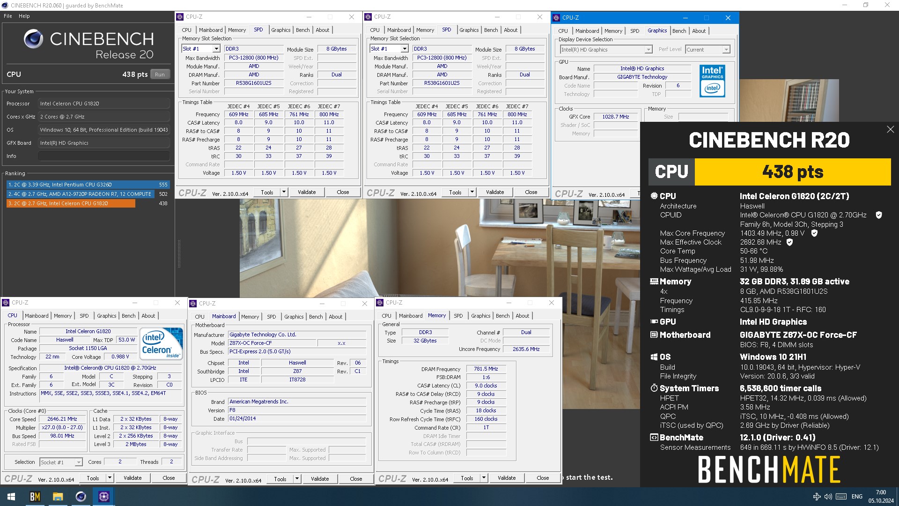Screen dimensions: 899x506
Task: Click Close button in CPU tab window
Action: click(169, 478)
